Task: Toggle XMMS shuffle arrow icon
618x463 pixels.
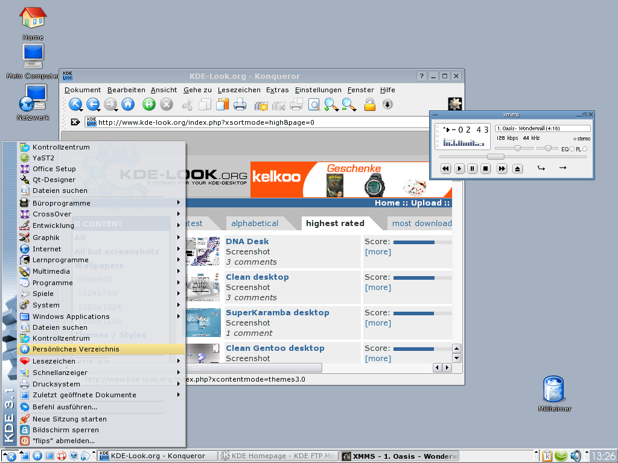Action: point(541,168)
